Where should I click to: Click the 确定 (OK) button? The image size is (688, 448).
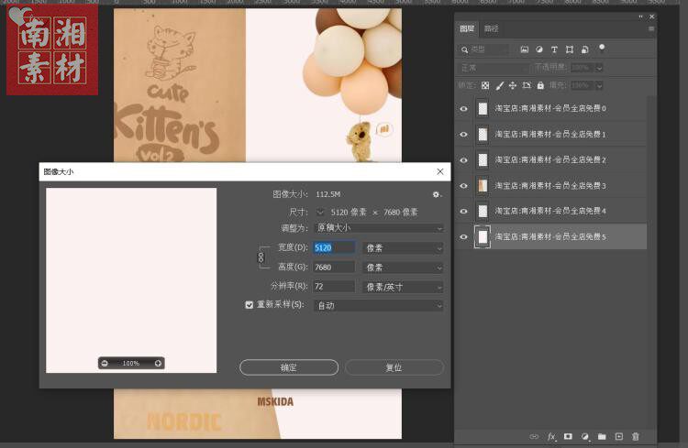click(x=289, y=367)
